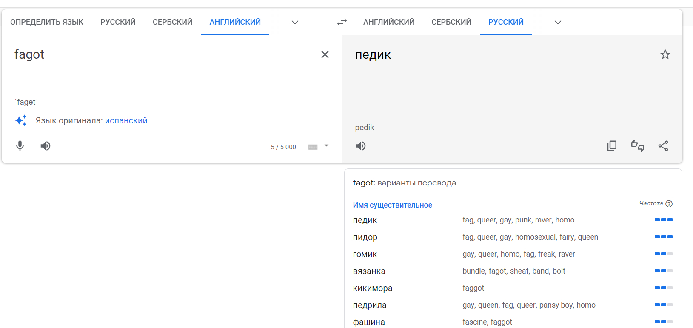
Task: Start voice input with the microphone icon
Action: (20, 146)
